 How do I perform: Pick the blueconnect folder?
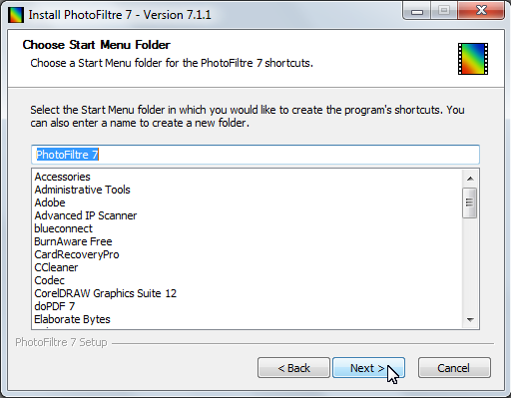pos(63,228)
